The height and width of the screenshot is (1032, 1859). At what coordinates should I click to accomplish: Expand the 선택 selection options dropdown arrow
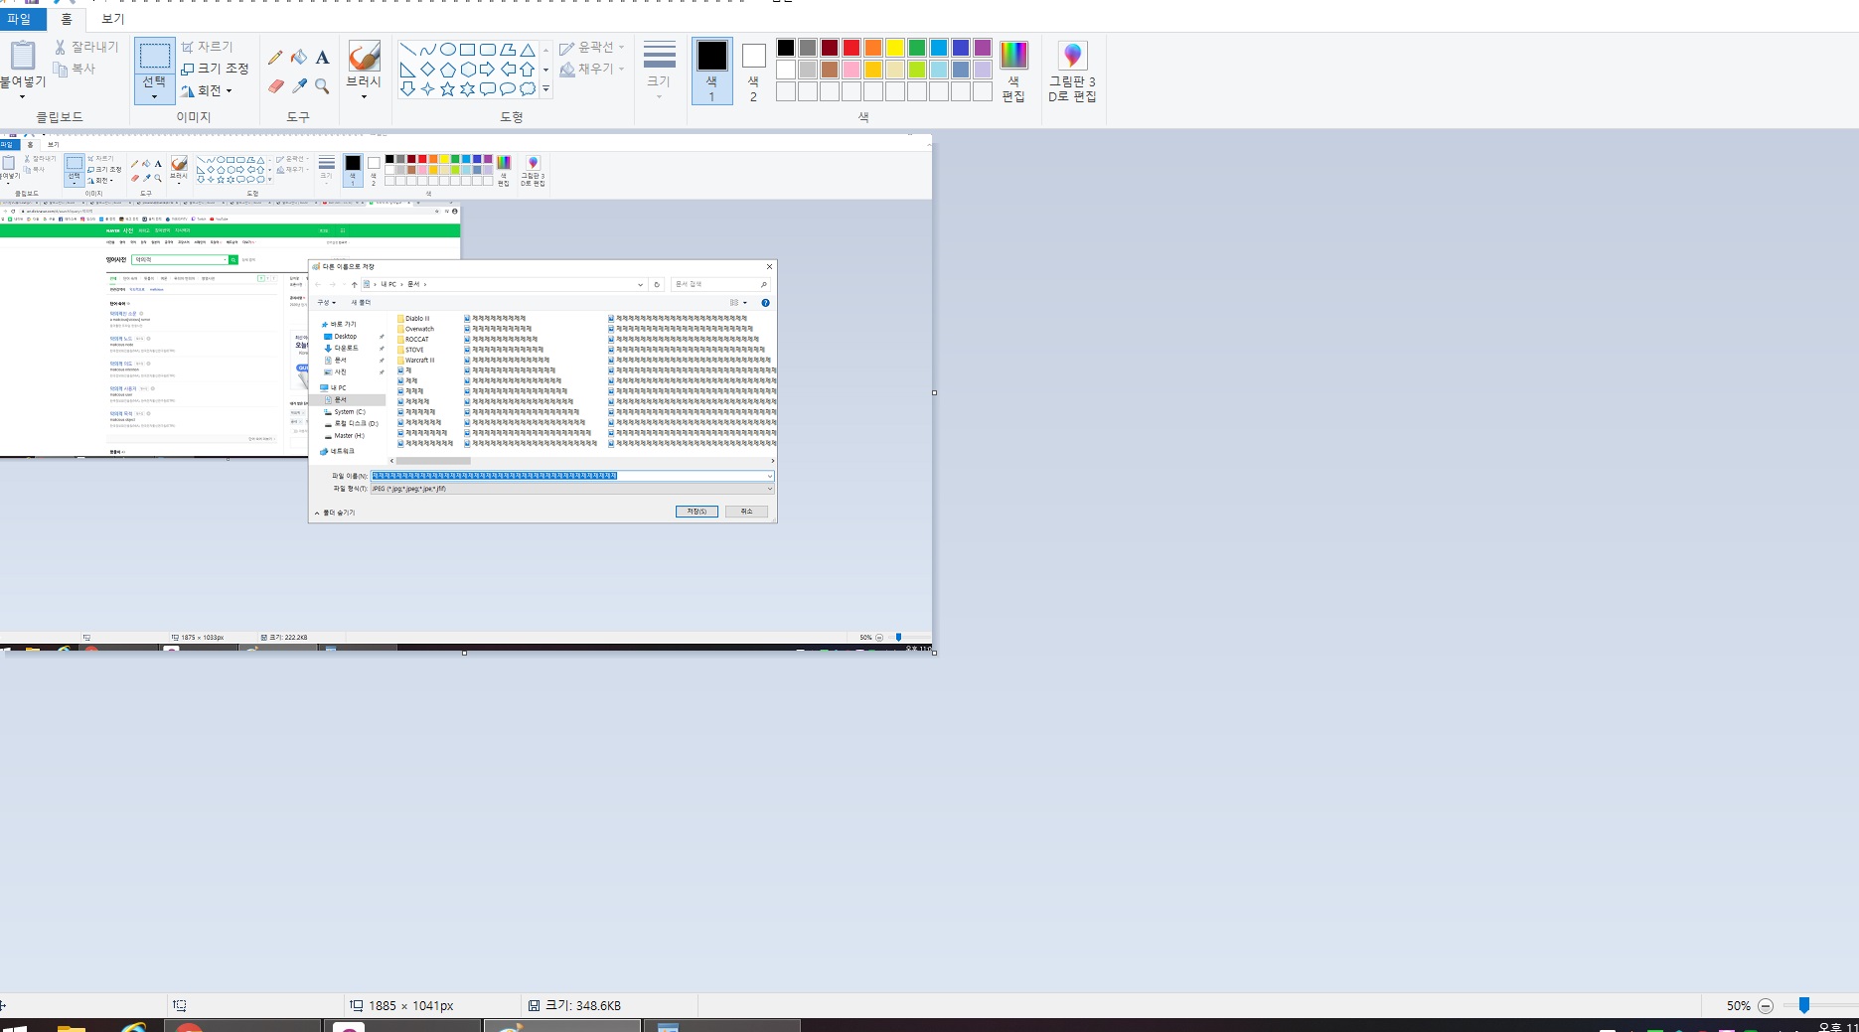(x=155, y=97)
